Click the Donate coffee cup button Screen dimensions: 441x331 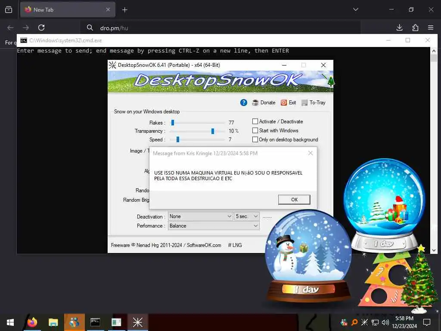point(264,103)
